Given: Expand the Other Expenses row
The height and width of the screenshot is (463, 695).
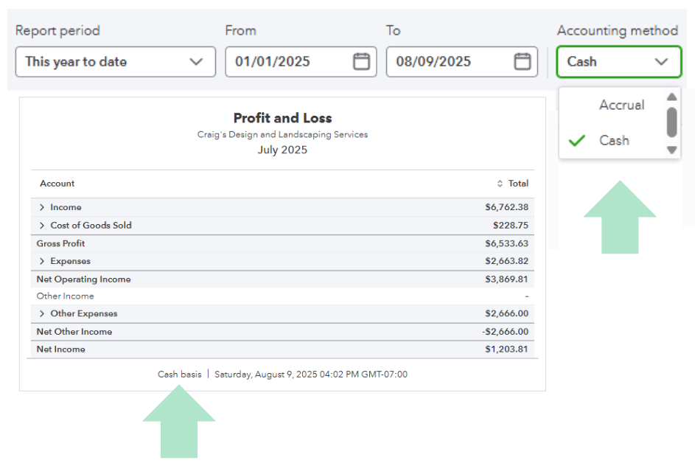Looking at the screenshot, I should pos(43,313).
